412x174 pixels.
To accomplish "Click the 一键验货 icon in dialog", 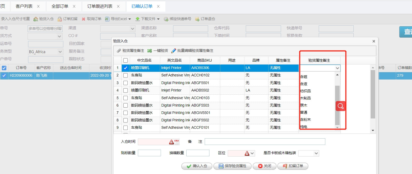I will click(150, 51).
